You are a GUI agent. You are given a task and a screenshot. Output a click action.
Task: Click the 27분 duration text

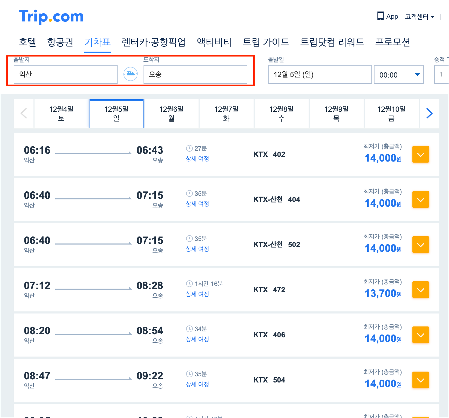pos(201,148)
